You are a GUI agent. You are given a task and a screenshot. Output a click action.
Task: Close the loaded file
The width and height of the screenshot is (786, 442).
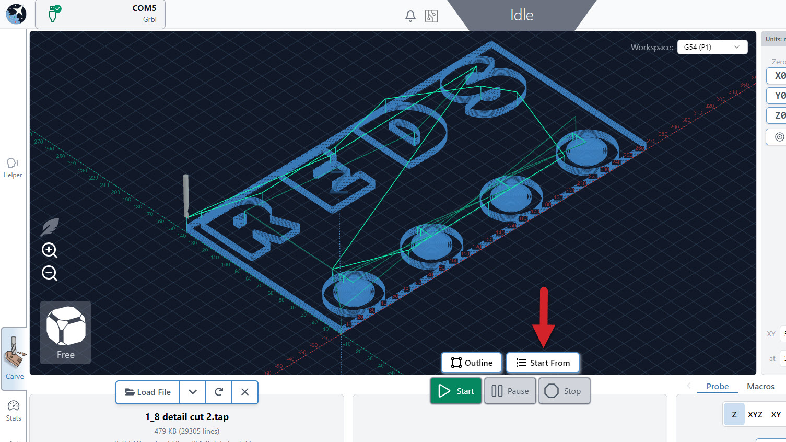tap(245, 392)
